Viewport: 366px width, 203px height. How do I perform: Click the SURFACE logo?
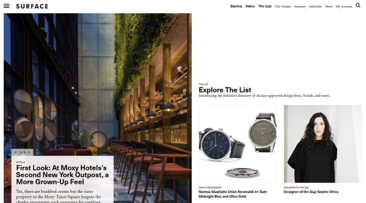click(x=32, y=7)
